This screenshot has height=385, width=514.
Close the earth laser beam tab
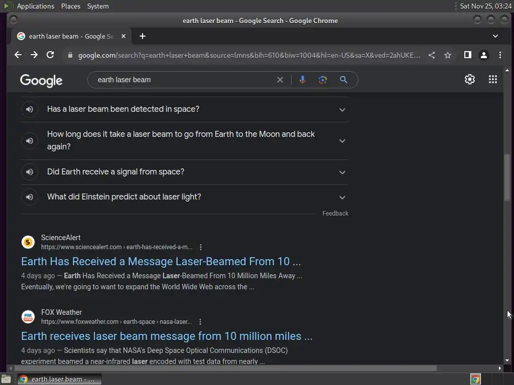(123, 36)
